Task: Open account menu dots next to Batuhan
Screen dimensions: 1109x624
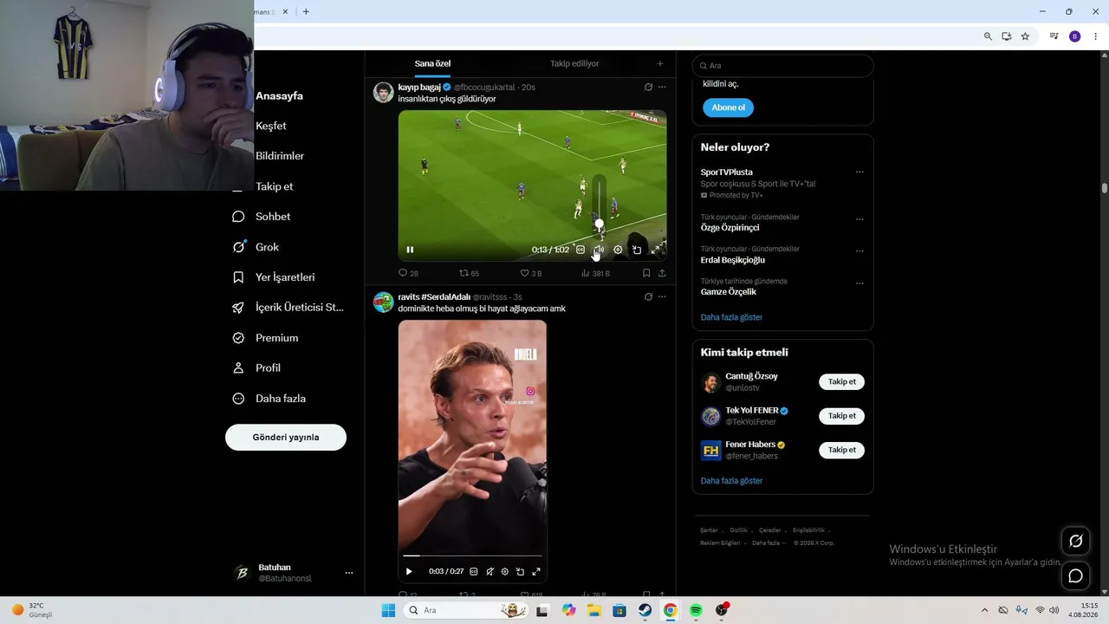Action: tap(349, 573)
